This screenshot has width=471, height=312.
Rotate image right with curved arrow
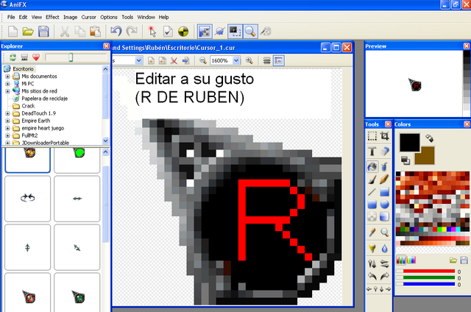pos(384,276)
